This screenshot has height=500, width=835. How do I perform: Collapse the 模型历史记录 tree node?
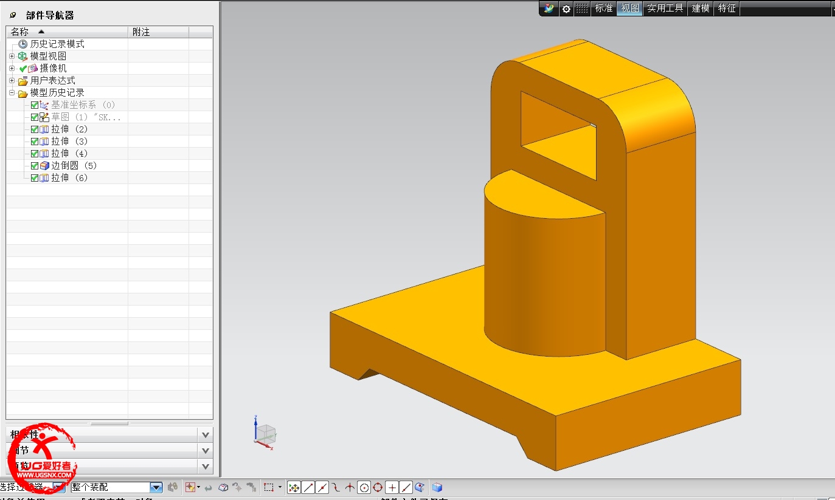coord(12,93)
